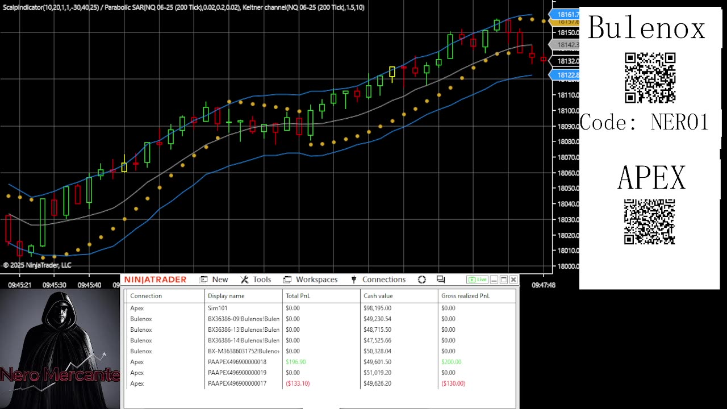Select account PAAPEX496900000018
This screenshot has height=409, width=727.
coord(321,362)
